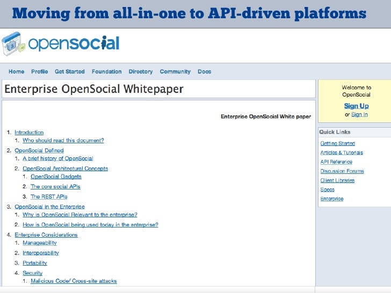This screenshot has height=293, width=391.
Task: Click the opensocial wordmark
Action: (x=74, y=43)
